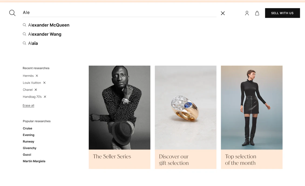Select the Alexander McQueen suggestion
Image resolution: width=305 pixels, height=186 pixels.
[49, 25]
